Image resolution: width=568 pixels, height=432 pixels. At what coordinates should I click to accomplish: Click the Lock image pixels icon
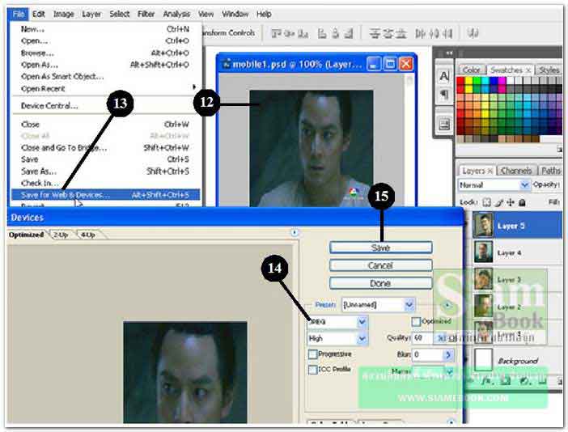[x=499, y=202]
